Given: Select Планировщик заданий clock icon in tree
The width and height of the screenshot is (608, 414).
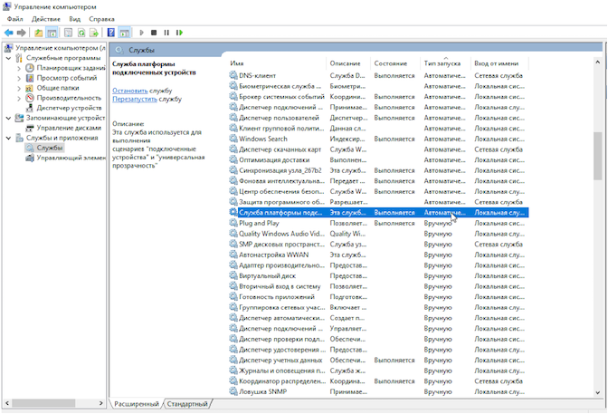Looking at the screenshot, I should (x=30, y=68).
